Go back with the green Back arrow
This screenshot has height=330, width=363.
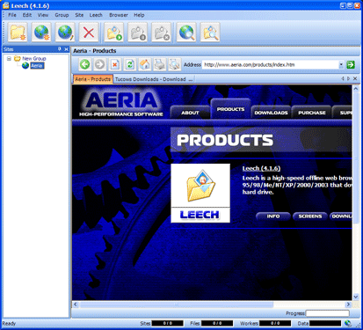point(85,64)
